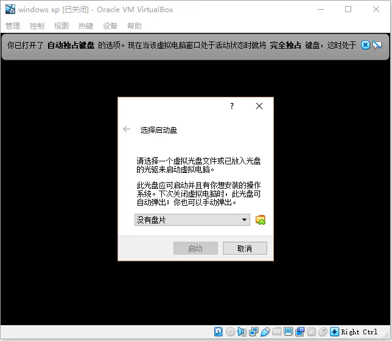Open the 帮助 menu
The height and width of the screenshot is (341, 392).
pos(135,26)
